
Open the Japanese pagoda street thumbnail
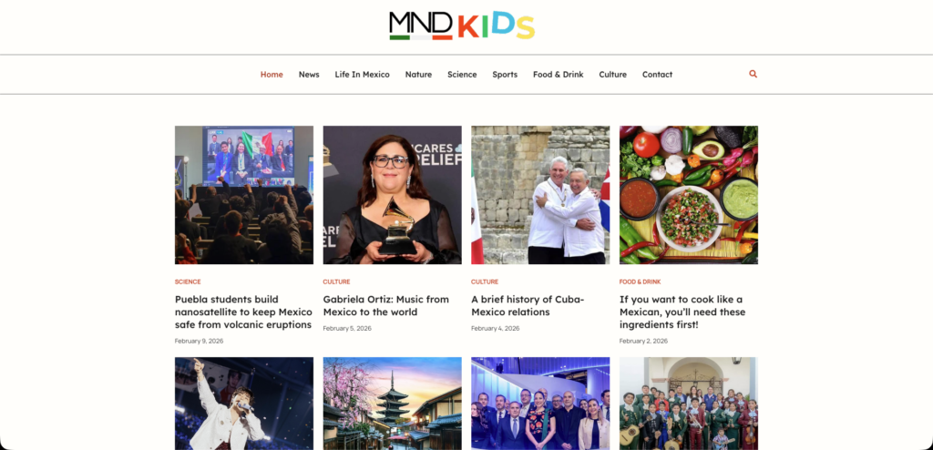(392, 403)
